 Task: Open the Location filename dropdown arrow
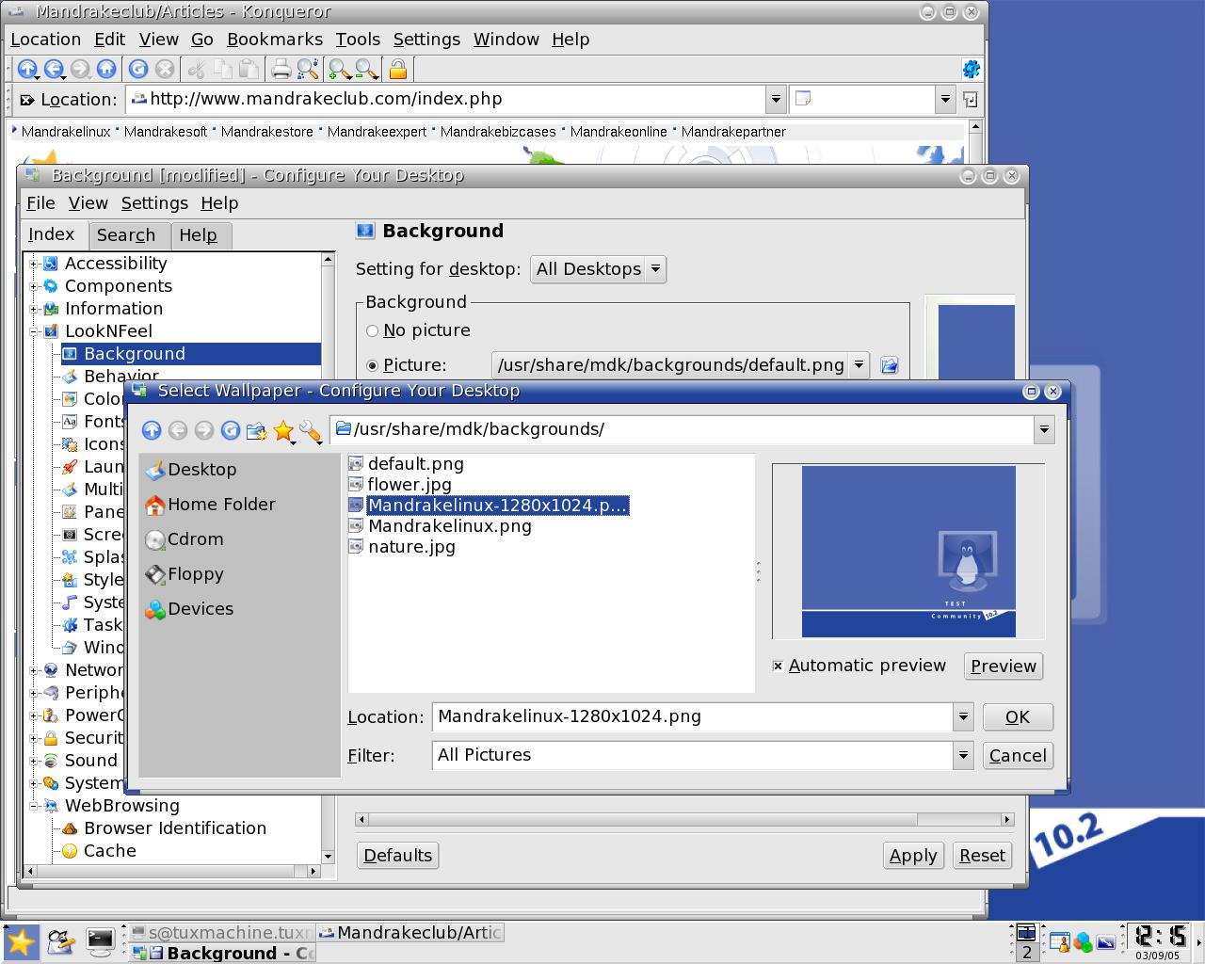963,717
